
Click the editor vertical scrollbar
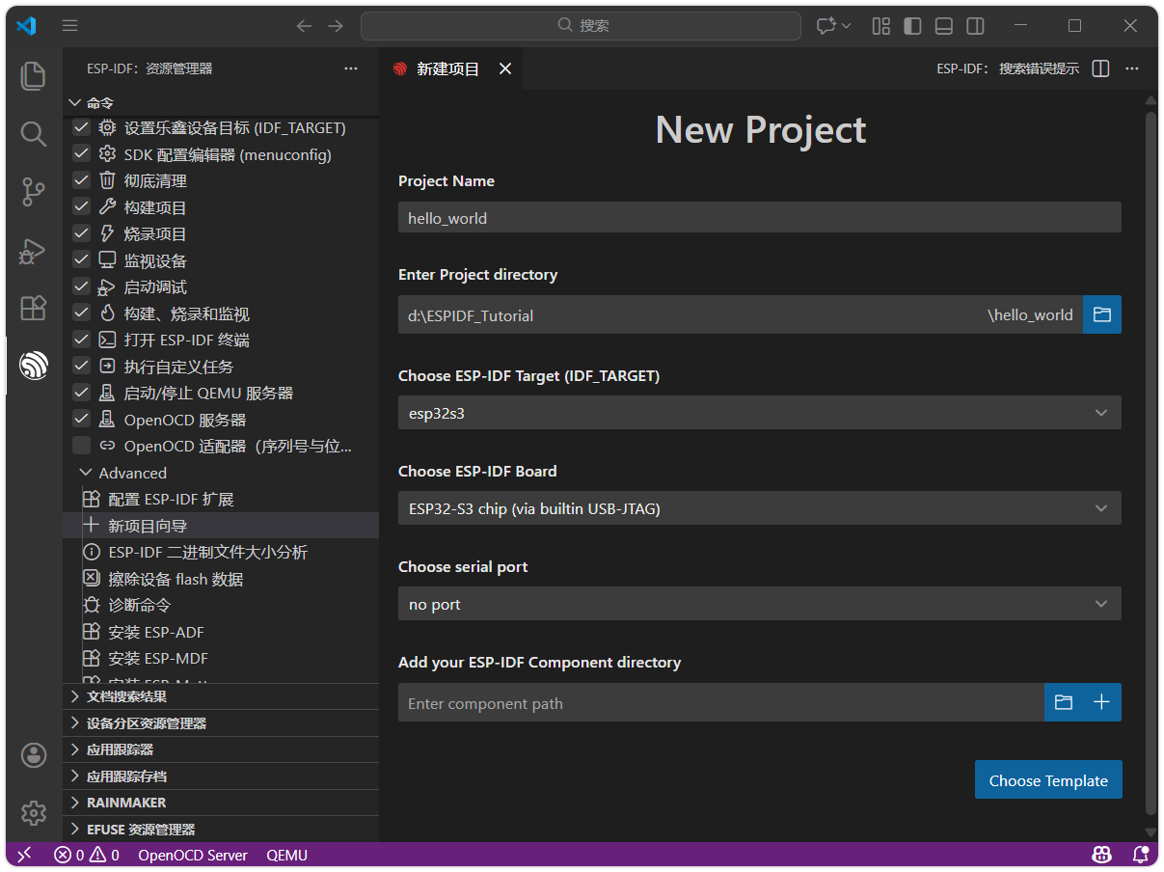coord(1150,463)
